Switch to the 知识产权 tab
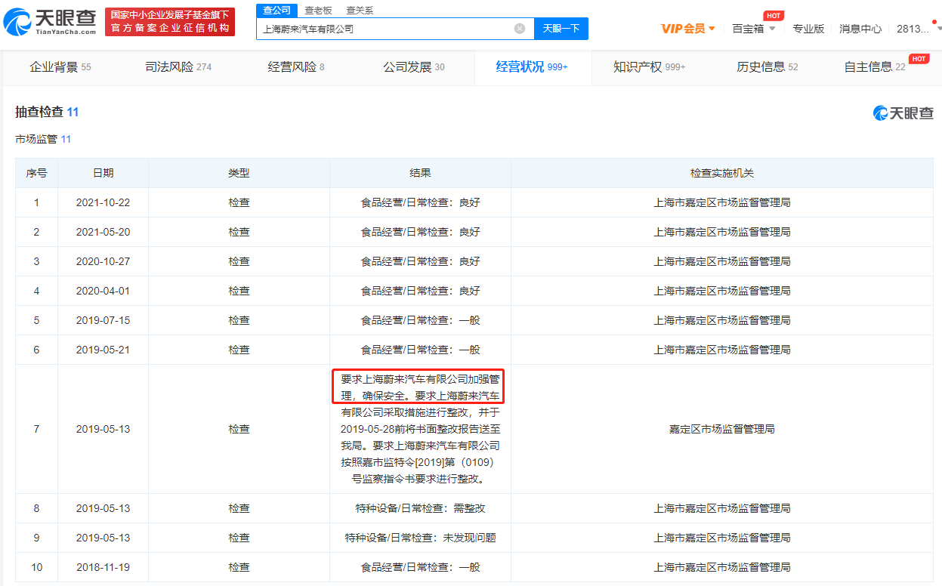Screen dimensions: 942x586 click(650, 67)
